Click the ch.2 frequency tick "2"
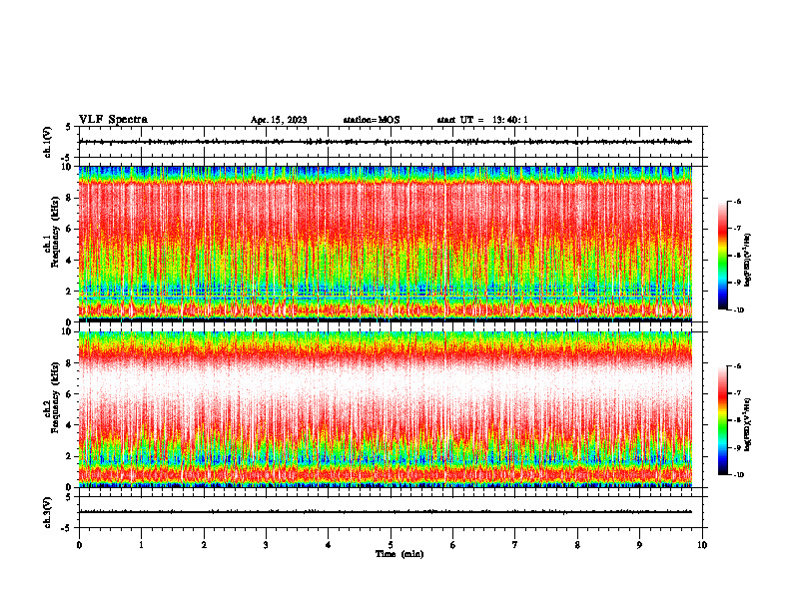Viewport: 791px width, 611px height. [69, 456]
